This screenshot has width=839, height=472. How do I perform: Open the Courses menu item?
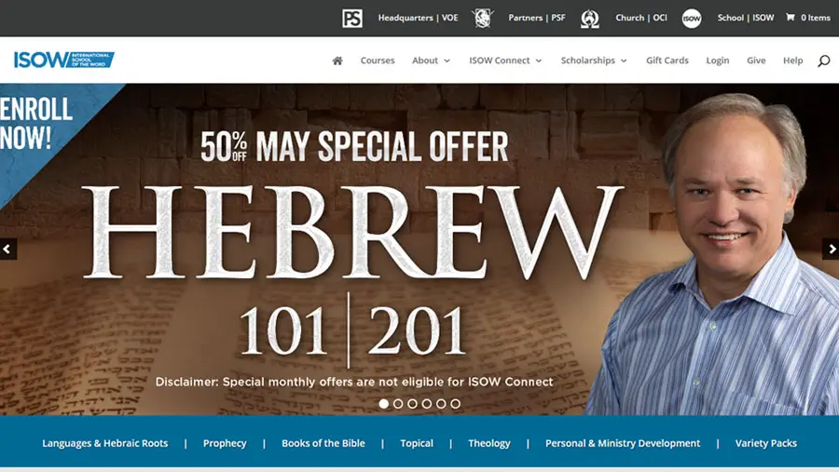[x=378, y=61]
